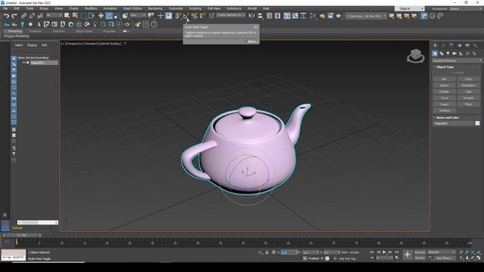The width and height of the screenshot is (484, 272).
Task: Select the Link tool icon
Action: pos(23,16)
